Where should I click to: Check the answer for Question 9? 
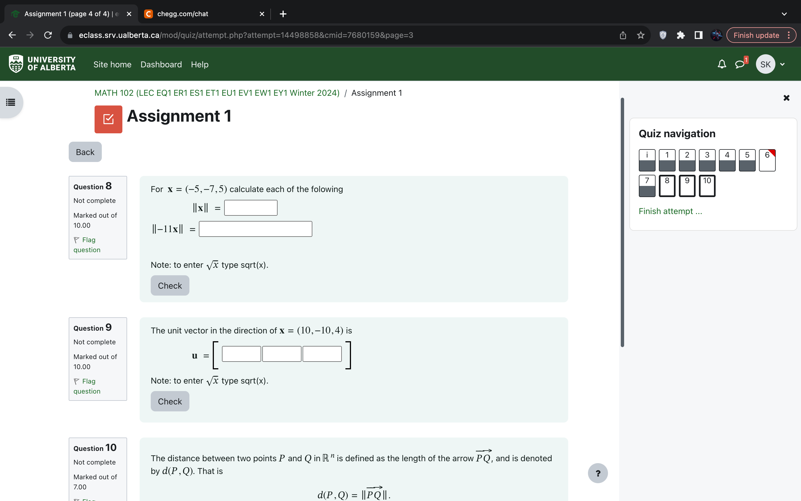170,401
